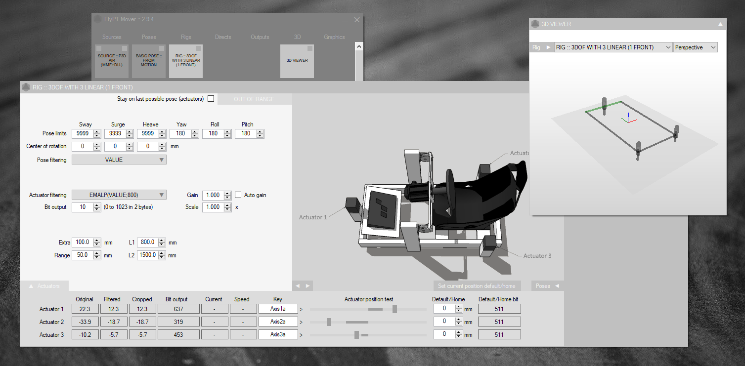745x366 pixels.
Task: Click the L1 length field
Action: pos(147,243)
